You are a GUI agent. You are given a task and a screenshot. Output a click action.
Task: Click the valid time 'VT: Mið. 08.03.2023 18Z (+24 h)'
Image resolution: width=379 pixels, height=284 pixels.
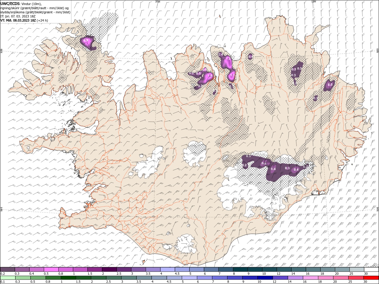(24, 20)
